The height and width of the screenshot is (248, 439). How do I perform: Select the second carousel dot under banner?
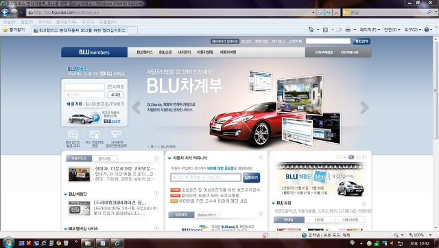152,146
